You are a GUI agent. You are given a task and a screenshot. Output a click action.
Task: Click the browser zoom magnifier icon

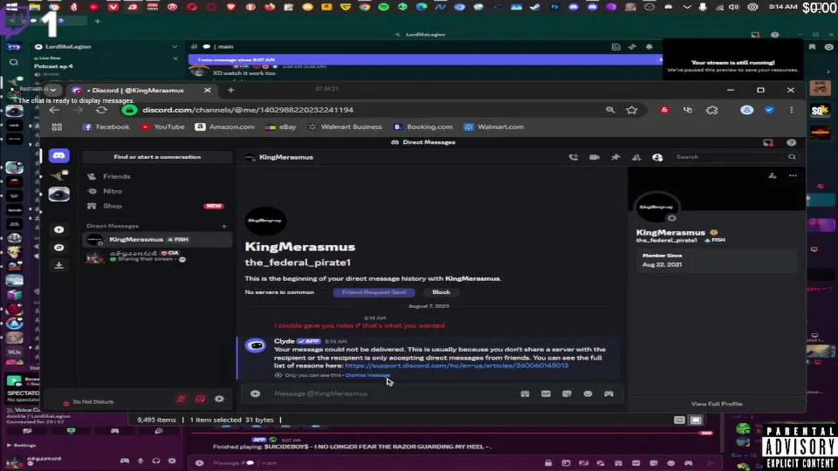coord(610,110)
